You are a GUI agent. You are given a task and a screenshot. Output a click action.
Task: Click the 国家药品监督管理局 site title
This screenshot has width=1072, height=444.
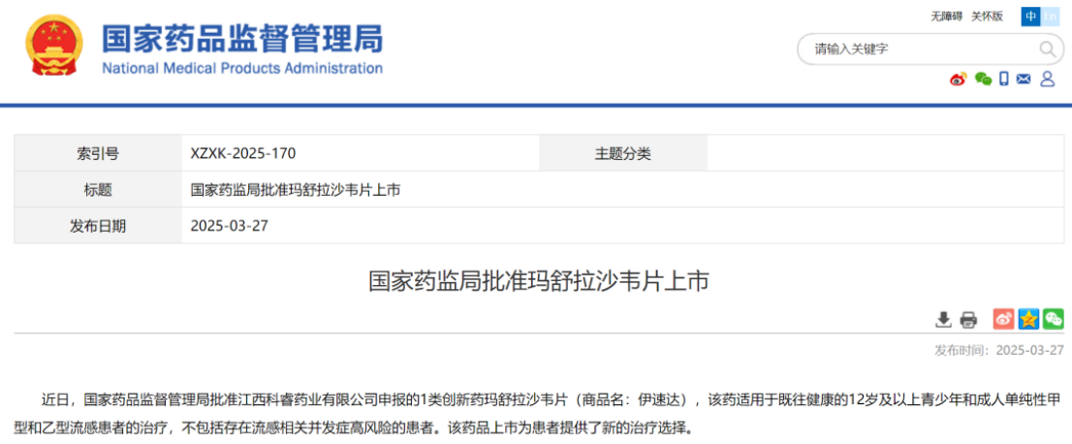coord(242,40)
